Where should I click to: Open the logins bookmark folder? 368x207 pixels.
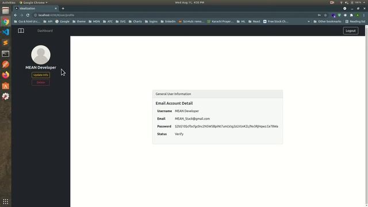(151, 21)
